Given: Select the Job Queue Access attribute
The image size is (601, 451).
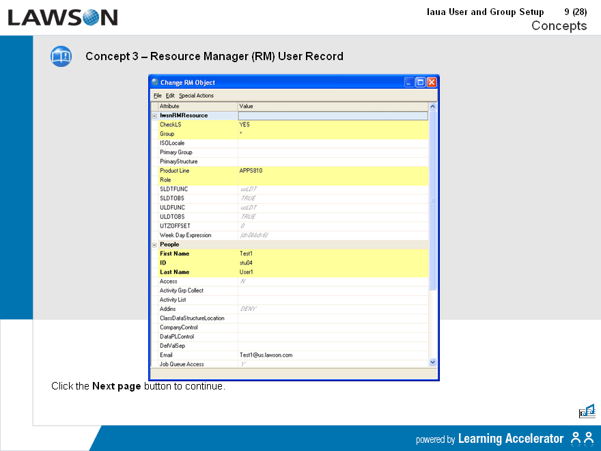Looking at the screenshot, I should [x=182, y=364].
